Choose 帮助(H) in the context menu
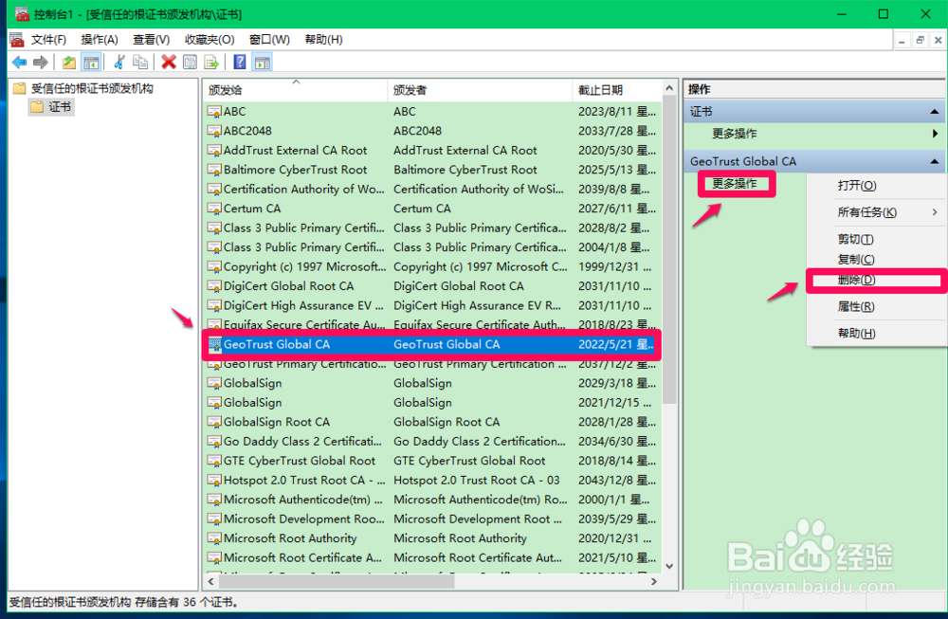The width and height of the screenshot is (948, 619). coord(877,333)
